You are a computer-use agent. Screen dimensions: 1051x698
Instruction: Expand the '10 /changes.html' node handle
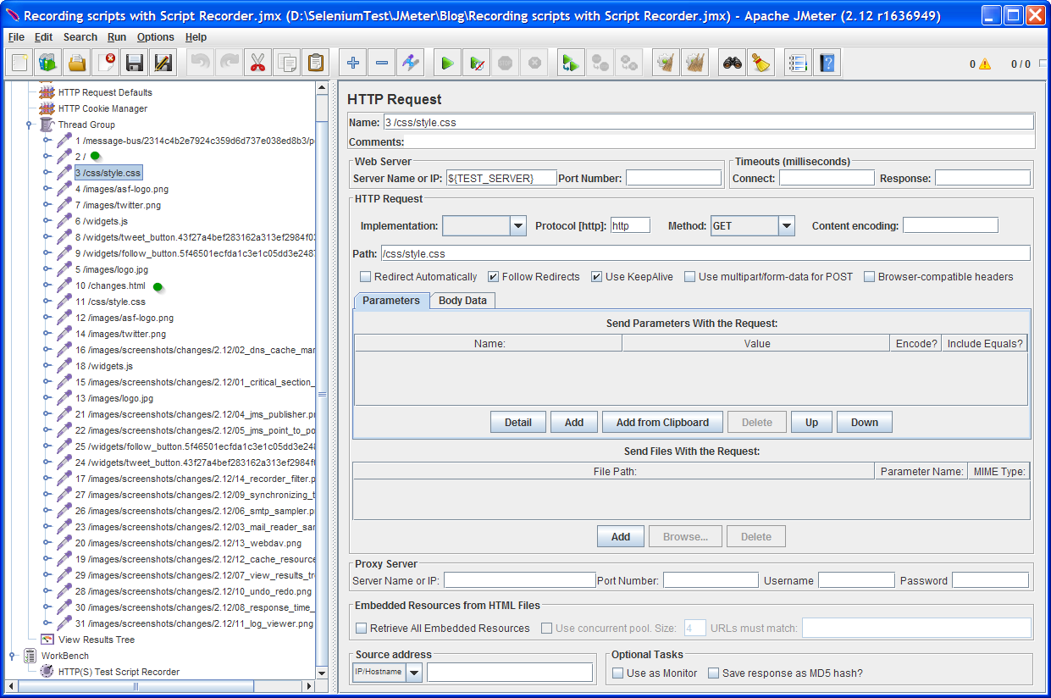click(x=47, y=285)
